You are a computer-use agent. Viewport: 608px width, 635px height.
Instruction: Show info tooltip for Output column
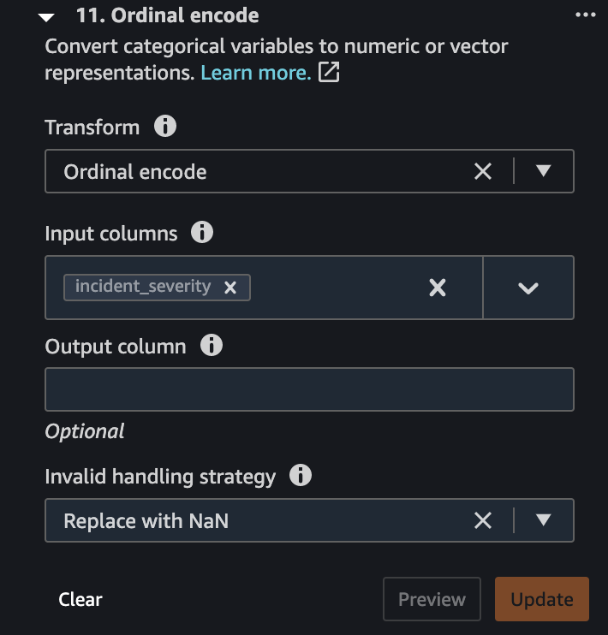pyautogui.click(x=212, y=346)
